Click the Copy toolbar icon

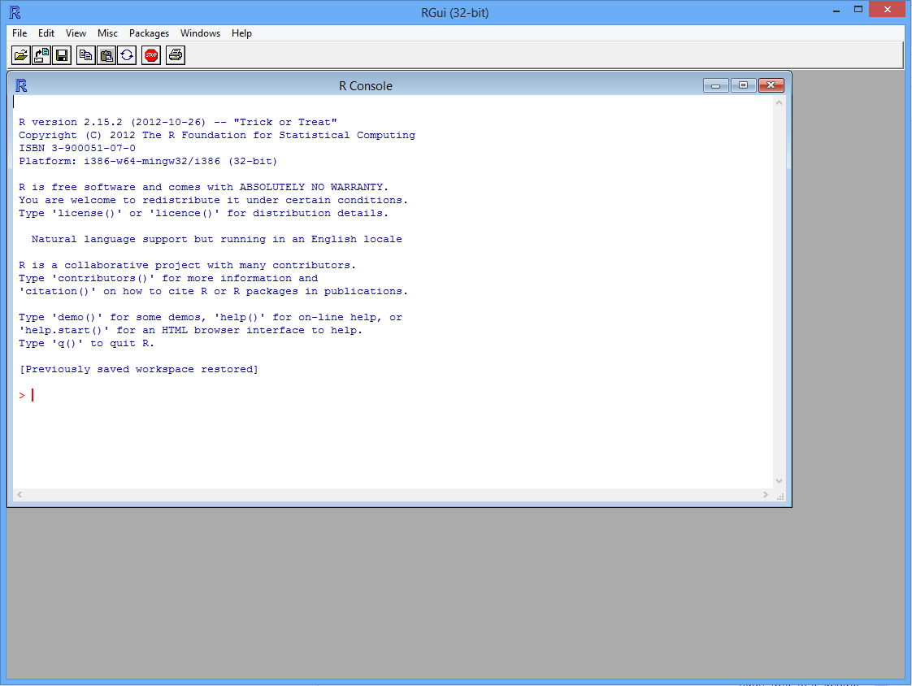[85, 55]
